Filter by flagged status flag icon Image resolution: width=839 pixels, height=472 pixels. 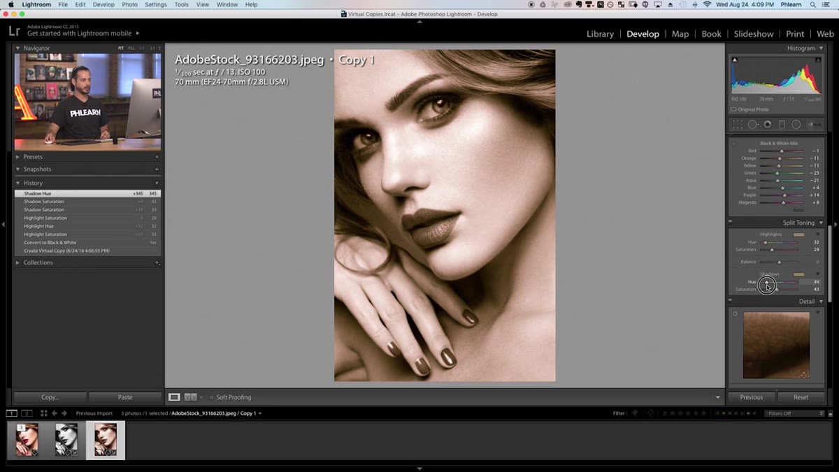pos(635,413)
